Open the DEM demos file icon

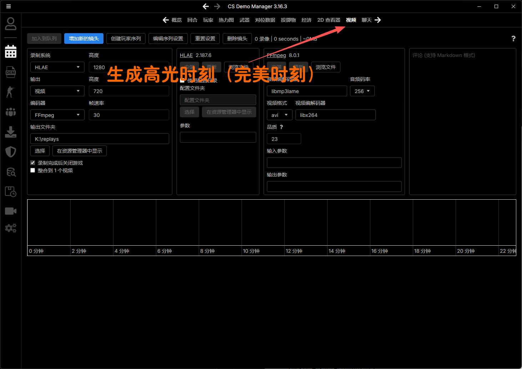[x=11, y=72]
